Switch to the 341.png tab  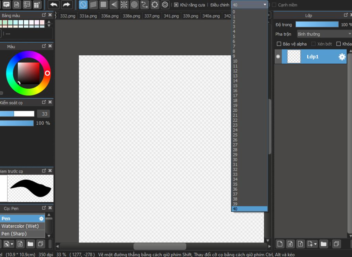tap(171, 16)
